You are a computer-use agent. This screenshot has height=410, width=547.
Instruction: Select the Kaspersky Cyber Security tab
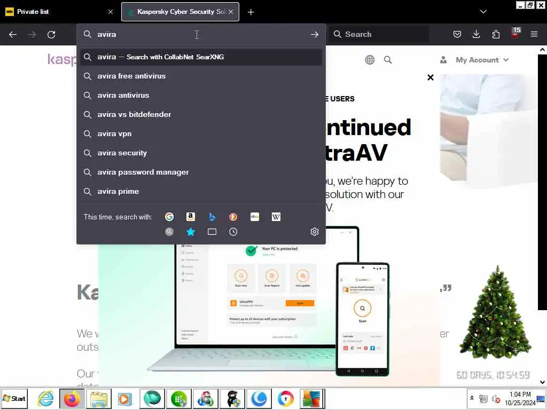[x=181, y=12]
